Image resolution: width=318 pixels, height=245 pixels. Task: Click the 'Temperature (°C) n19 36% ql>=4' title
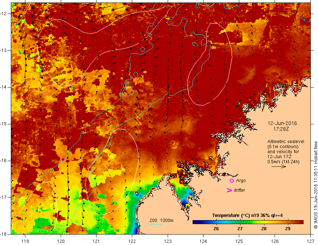point(248,215)
